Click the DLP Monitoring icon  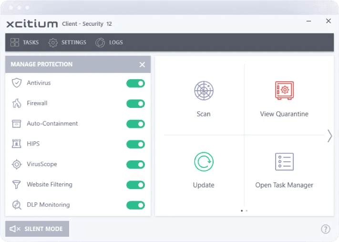click(17, 205)
